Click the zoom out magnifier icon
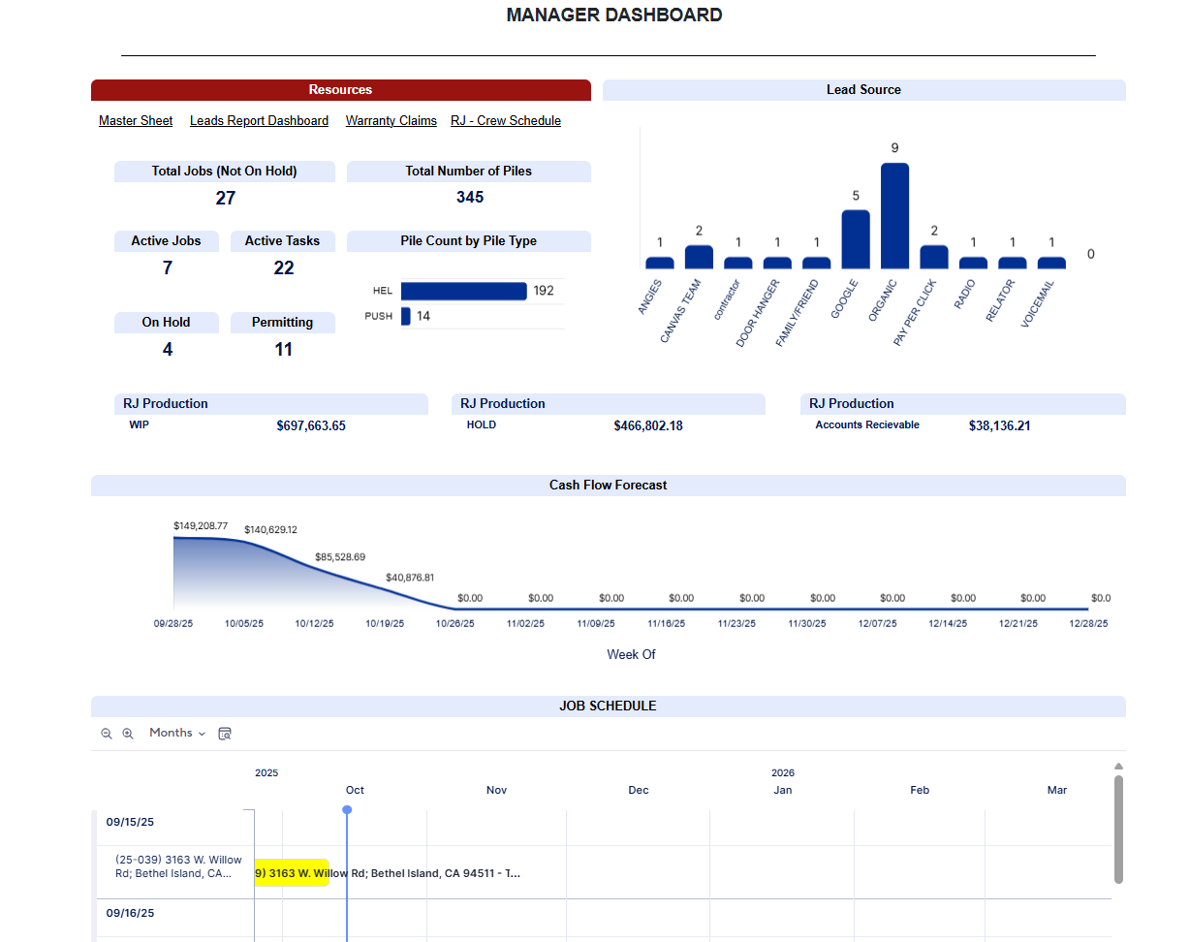This screenshot has height=942, width=1190. click(x=107, y=735)
